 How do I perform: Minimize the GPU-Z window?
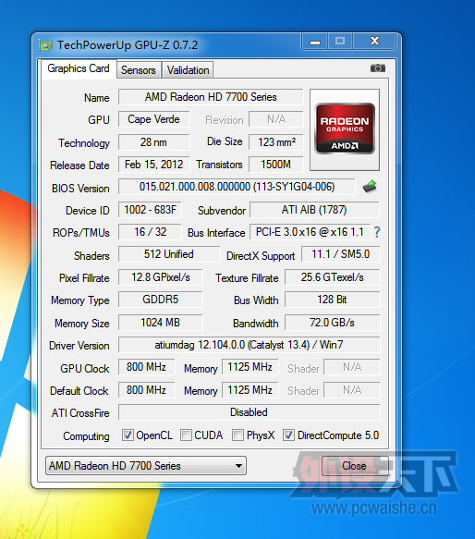[x=315, y=42]
